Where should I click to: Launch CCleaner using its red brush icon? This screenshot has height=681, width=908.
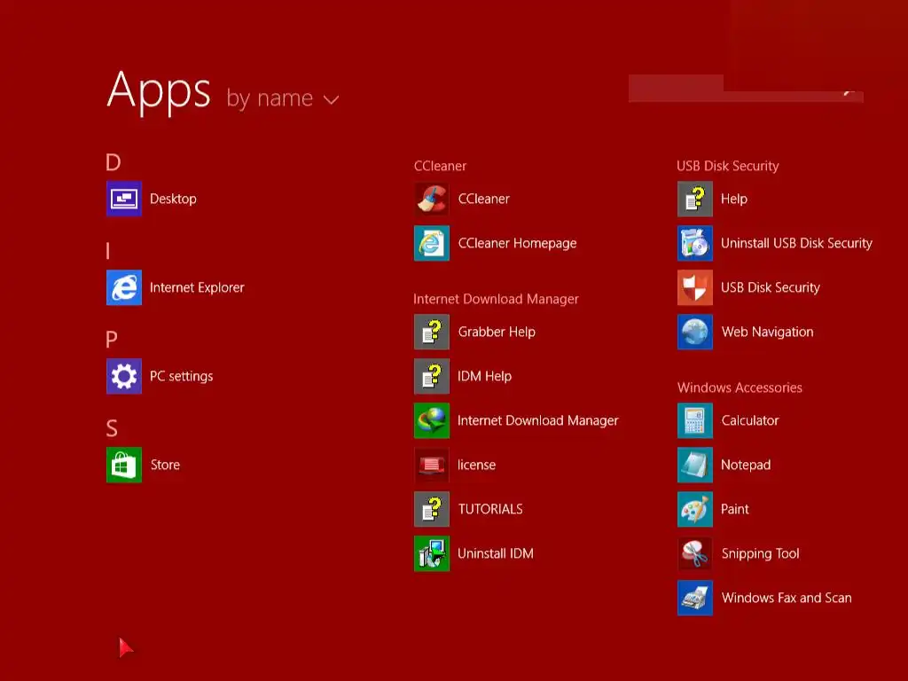point(432,199)
